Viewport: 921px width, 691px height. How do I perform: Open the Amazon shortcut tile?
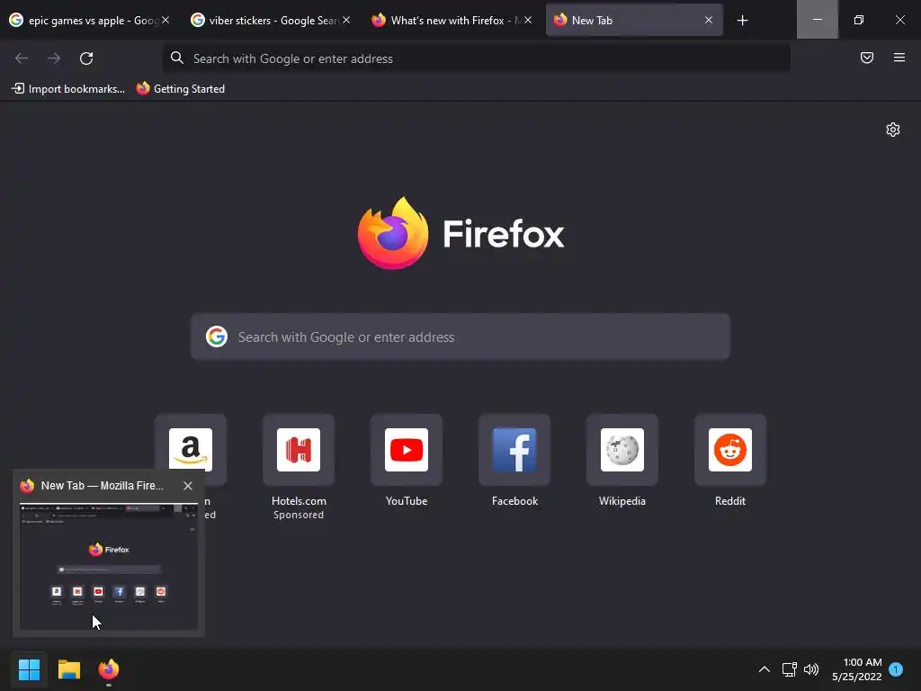tap(191, 450)
